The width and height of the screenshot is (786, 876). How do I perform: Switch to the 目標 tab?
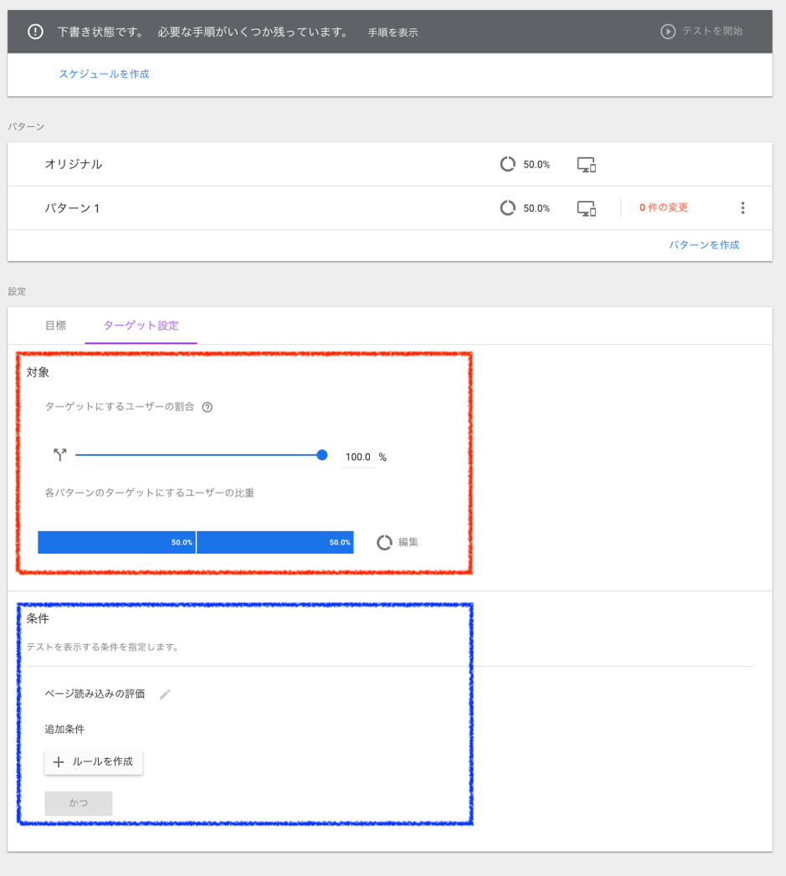55,325
